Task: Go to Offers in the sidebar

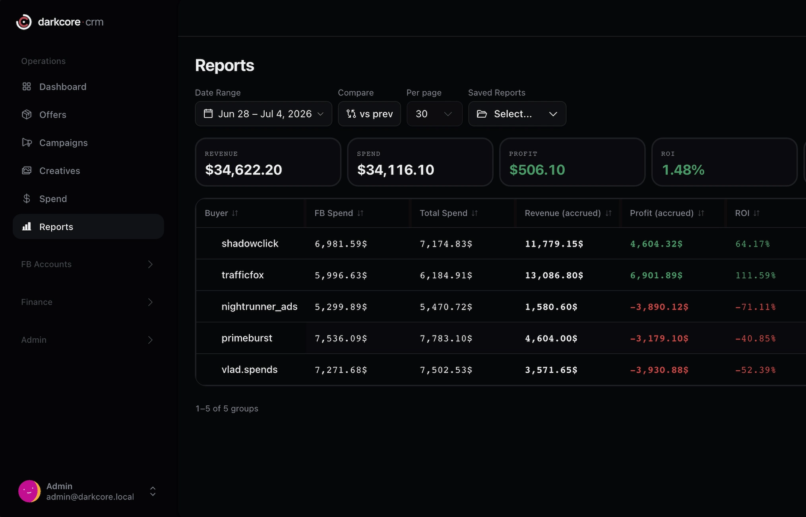Action: point(88,114)
